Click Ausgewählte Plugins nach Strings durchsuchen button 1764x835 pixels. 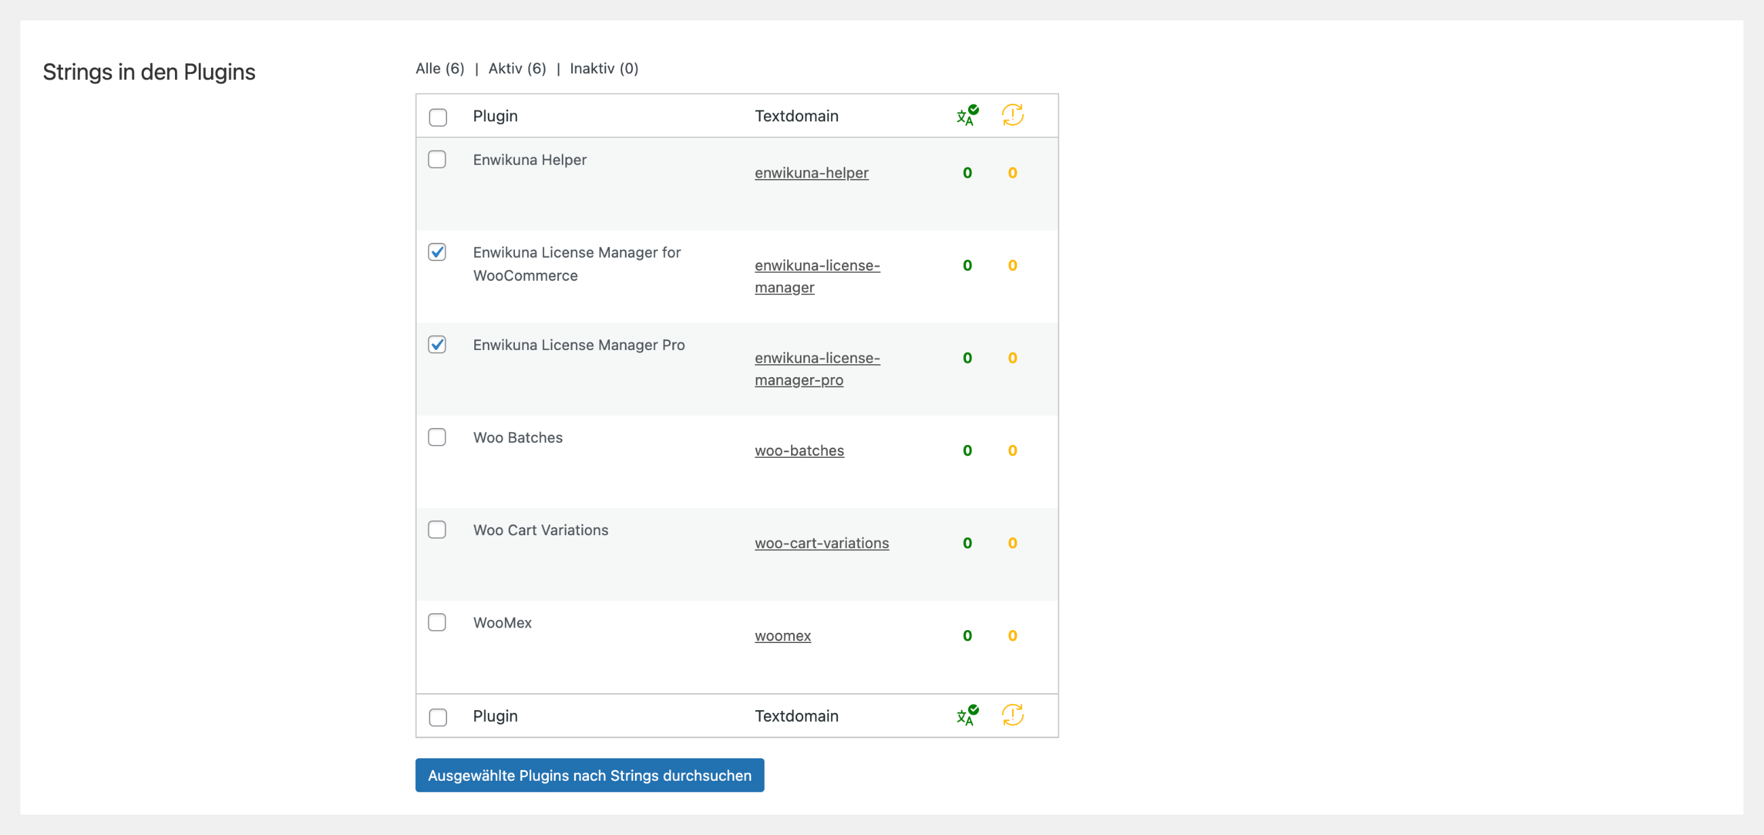pyautogui.click(x=590, y=775)
